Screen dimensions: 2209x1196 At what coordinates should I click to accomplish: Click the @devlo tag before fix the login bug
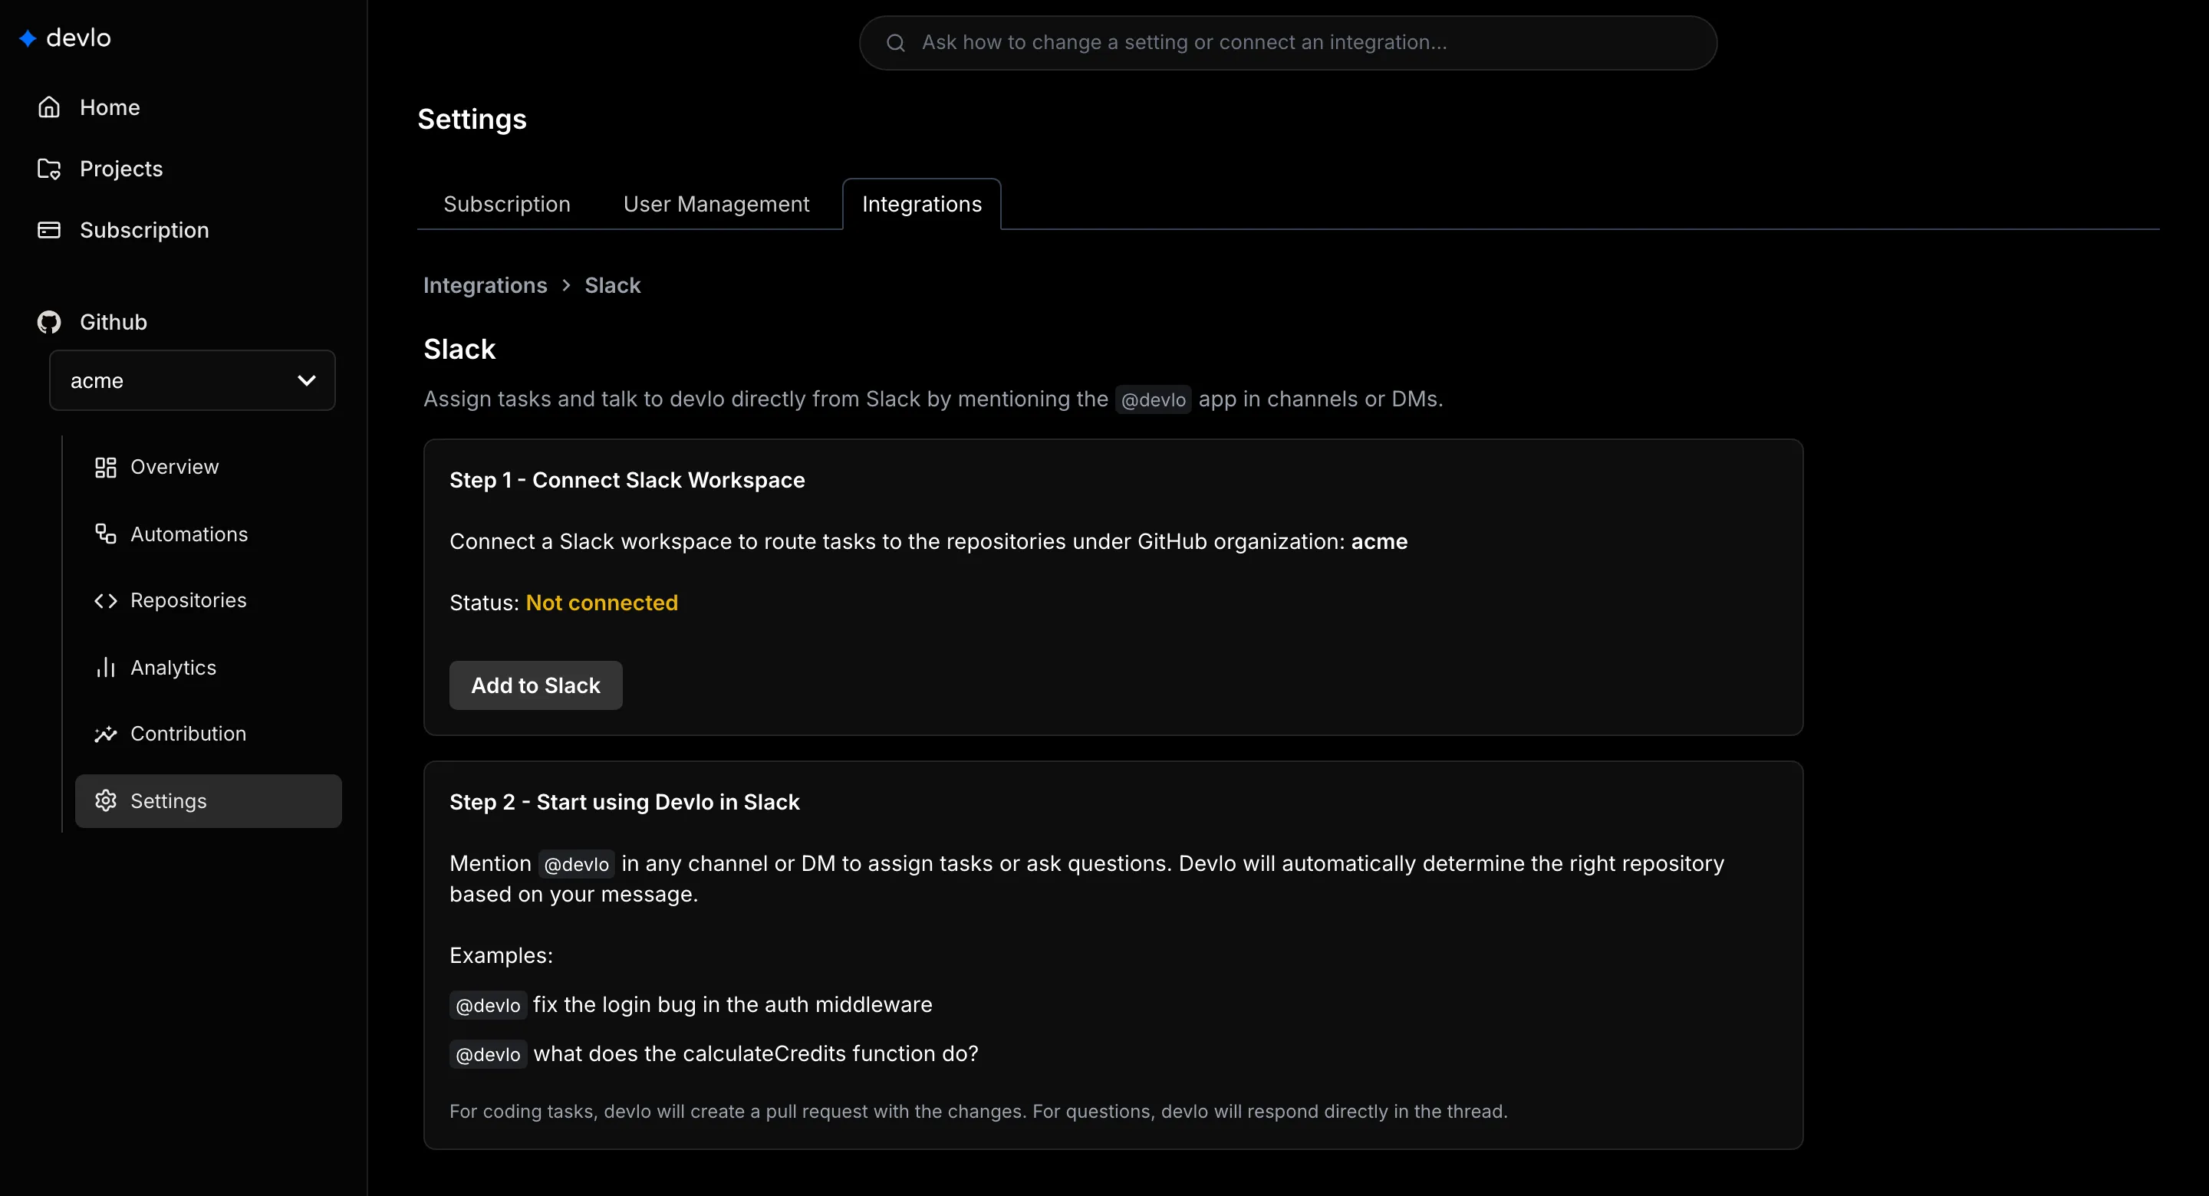click(x=488, y=1006)
